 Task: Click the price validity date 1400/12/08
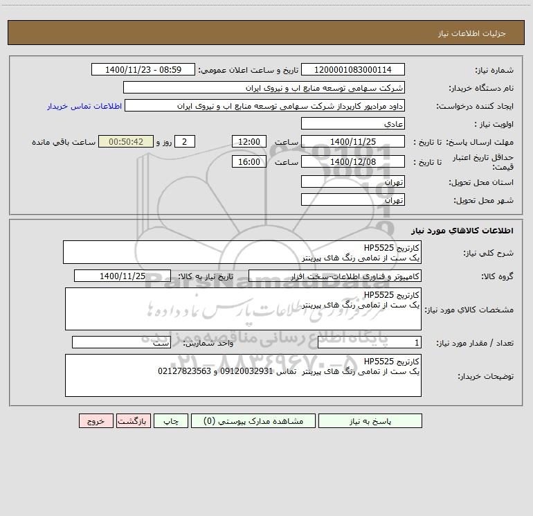[353, 161]
